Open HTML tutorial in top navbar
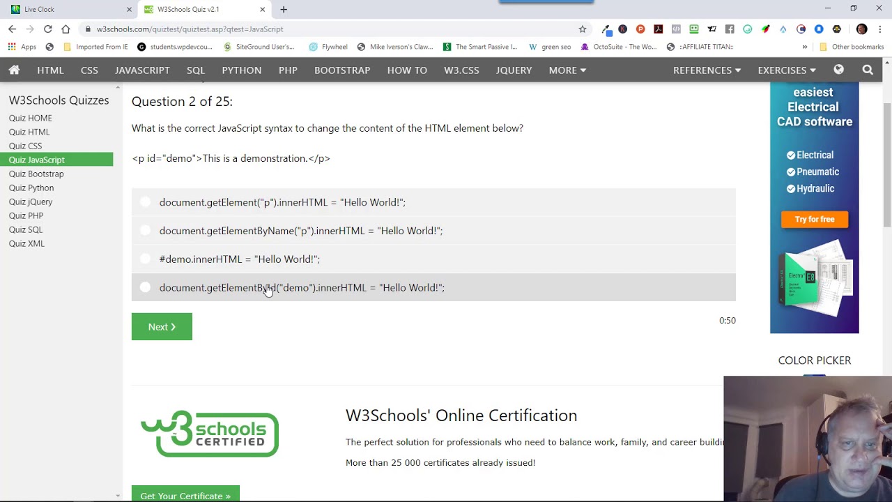The height and width of the screenshot is (502, 892). (x=50, y=70)
